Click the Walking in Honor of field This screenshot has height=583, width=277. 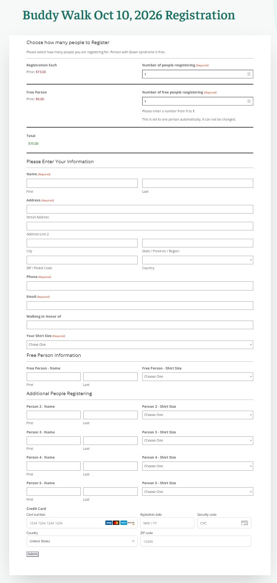140,325
